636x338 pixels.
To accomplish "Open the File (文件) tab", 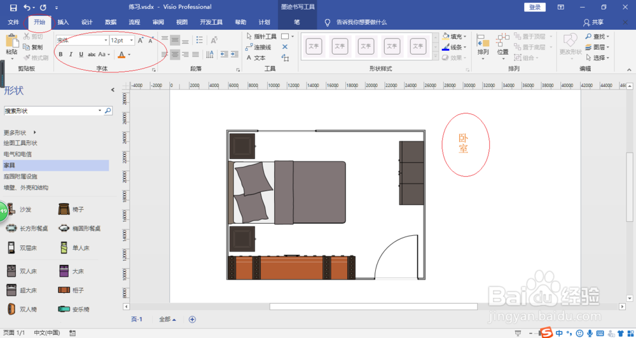I will 13,22.
